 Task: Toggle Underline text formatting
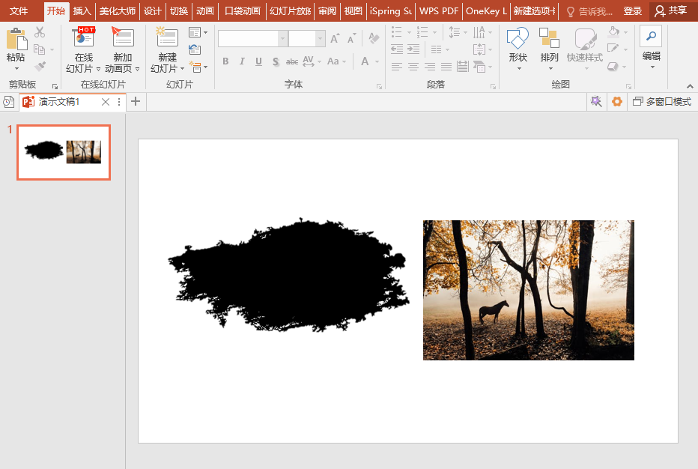click(258, 61)
